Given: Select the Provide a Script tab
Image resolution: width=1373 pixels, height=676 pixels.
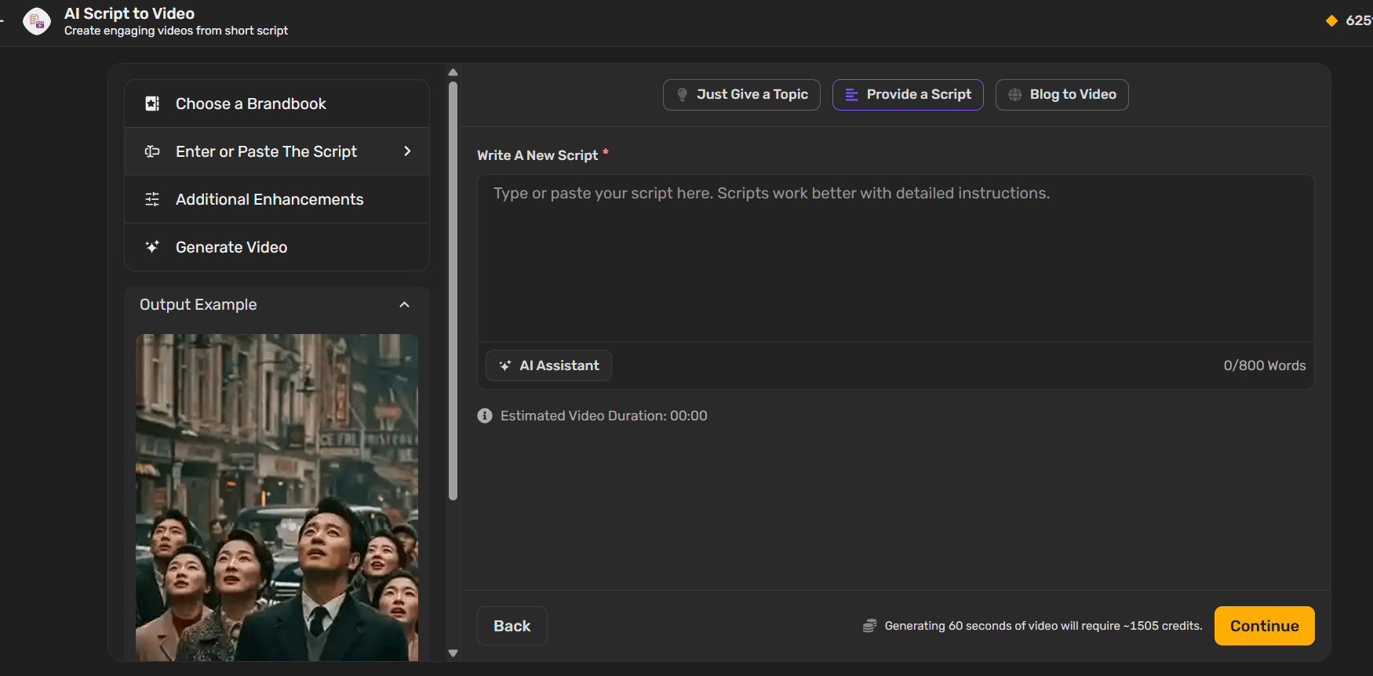Looking at the screenshot, I should click(x=908, y=95).
